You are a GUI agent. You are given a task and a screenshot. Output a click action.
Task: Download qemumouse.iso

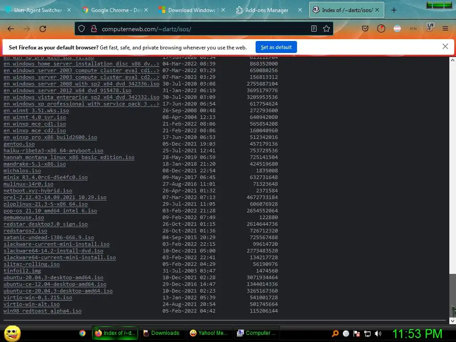coord(24,217)
